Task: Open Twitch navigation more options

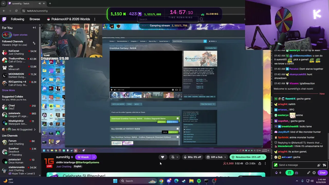Action: tap(95, 19)
